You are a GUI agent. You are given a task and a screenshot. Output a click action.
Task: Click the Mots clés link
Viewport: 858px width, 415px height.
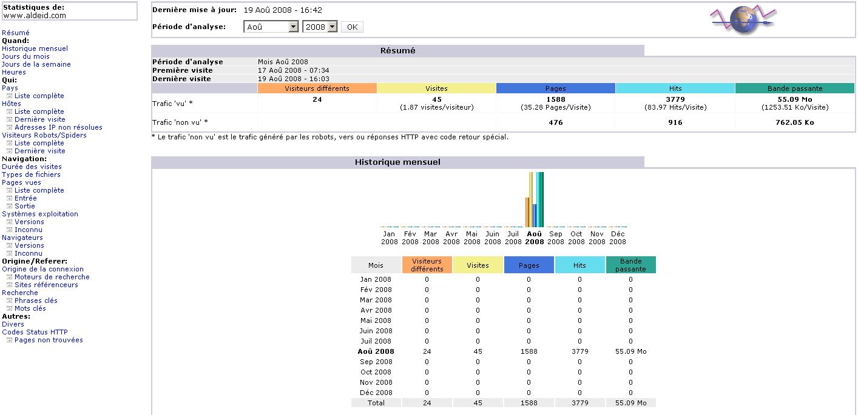[30, 308]
